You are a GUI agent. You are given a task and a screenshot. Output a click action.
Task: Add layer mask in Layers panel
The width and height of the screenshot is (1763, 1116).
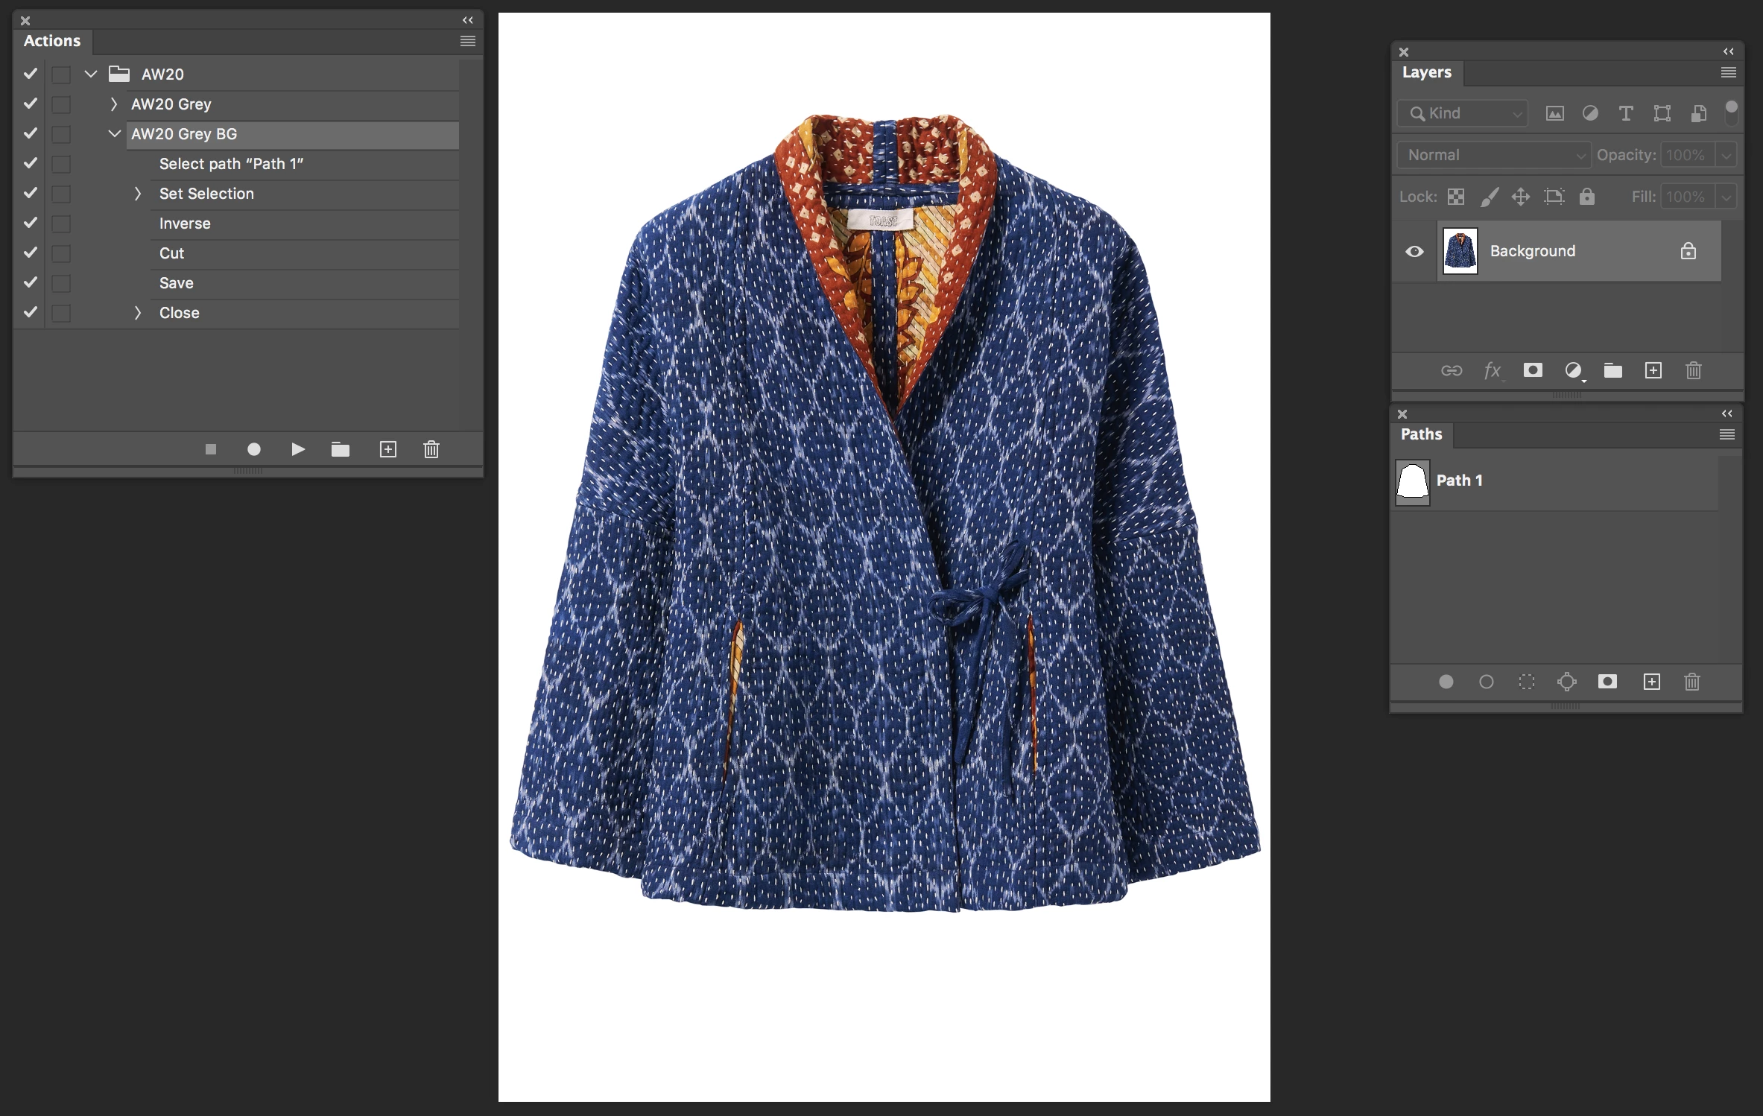point(1533,370)
